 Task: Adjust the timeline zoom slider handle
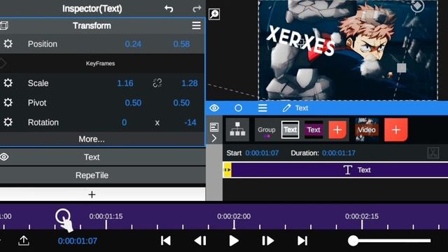click(353, 241)
